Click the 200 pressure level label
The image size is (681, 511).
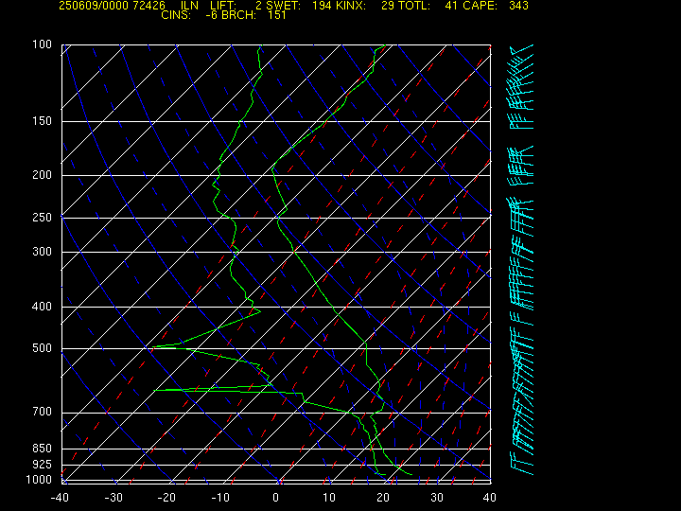(43, 175)
